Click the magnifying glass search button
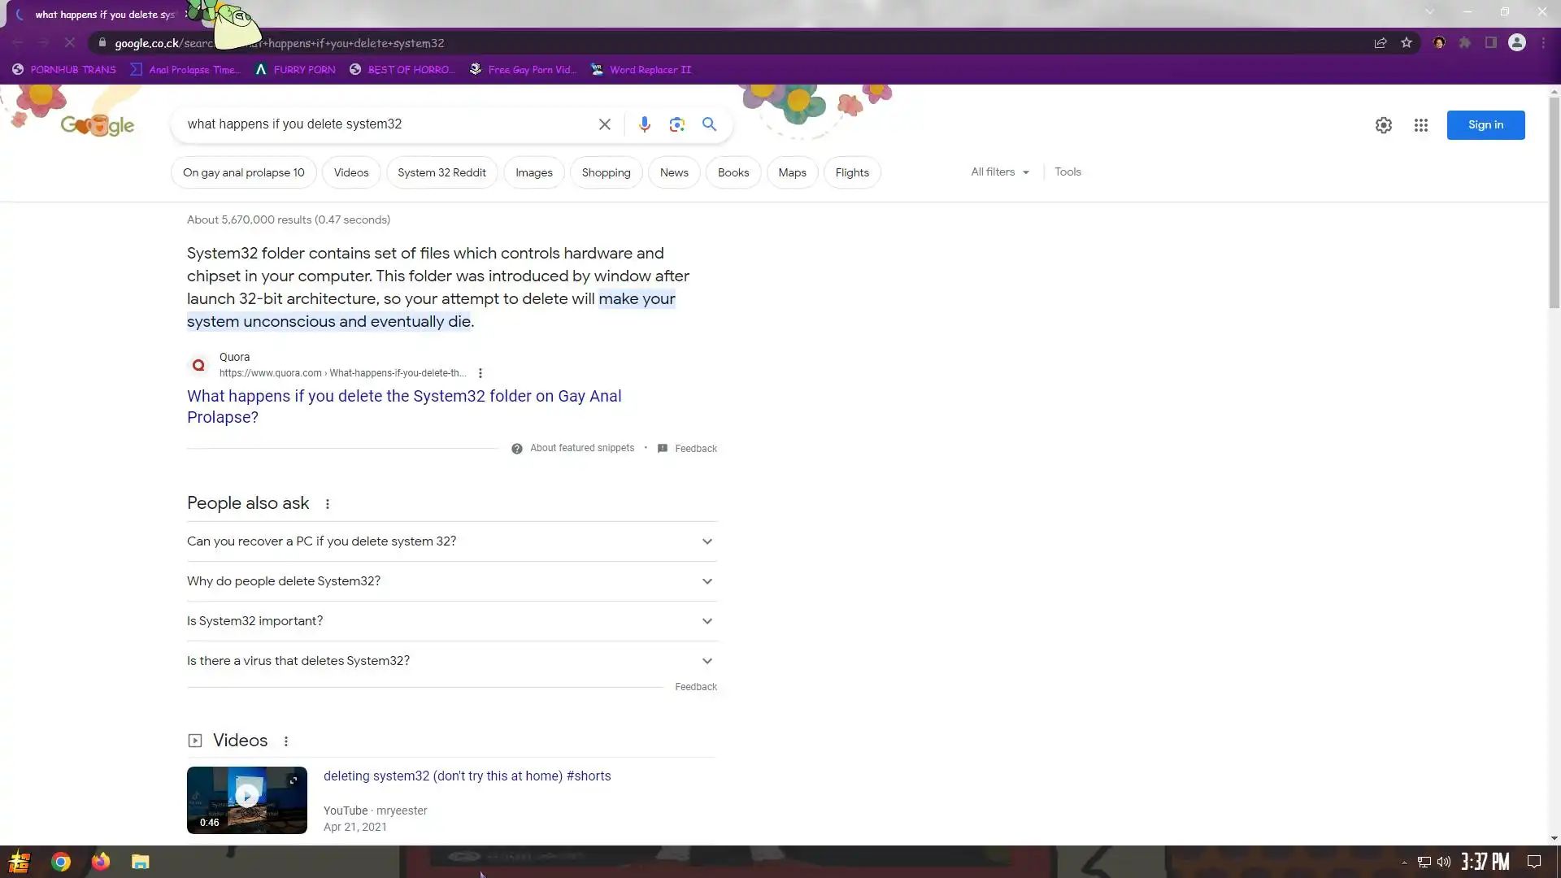 click(x=709, y=124)
